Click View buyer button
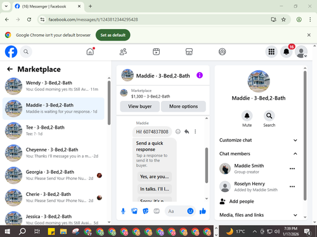The image size is (317, 237). [x=139, y=106]
